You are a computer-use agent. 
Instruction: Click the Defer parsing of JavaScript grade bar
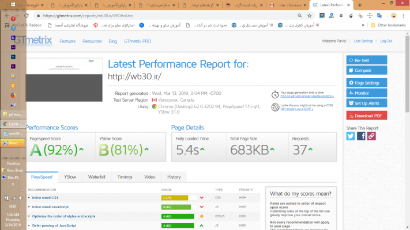point(179,225)
